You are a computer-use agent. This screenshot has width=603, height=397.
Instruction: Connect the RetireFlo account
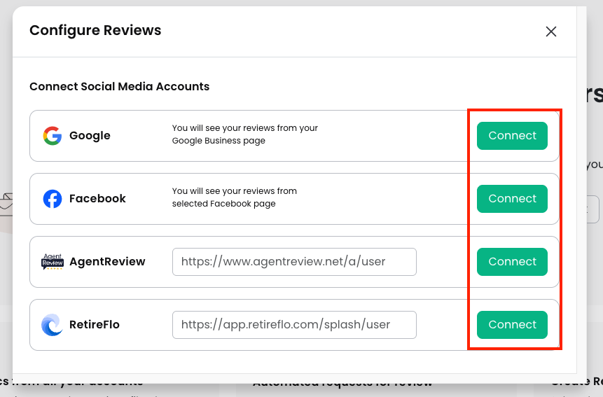(512, 325)
